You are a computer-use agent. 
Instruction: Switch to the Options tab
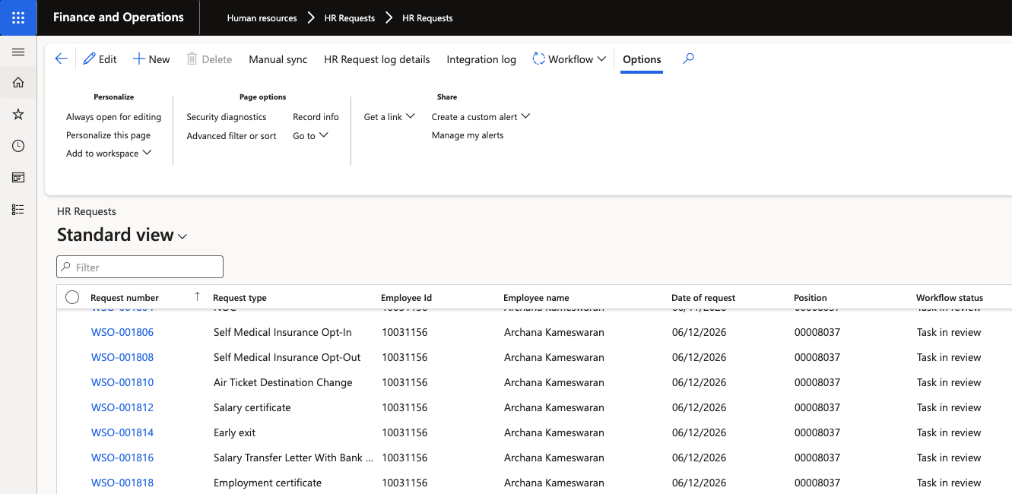click(x=642, y=59)
